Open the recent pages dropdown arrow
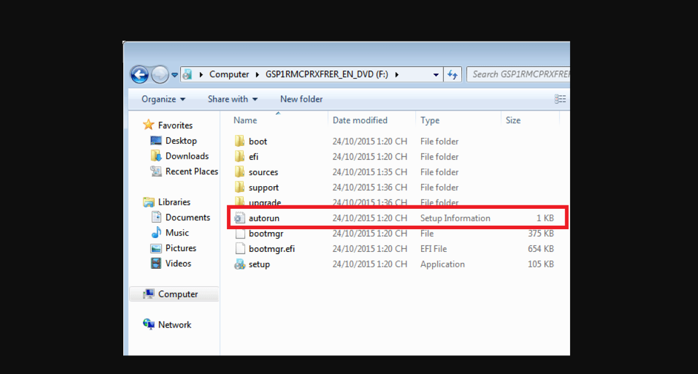 (174, 75)
